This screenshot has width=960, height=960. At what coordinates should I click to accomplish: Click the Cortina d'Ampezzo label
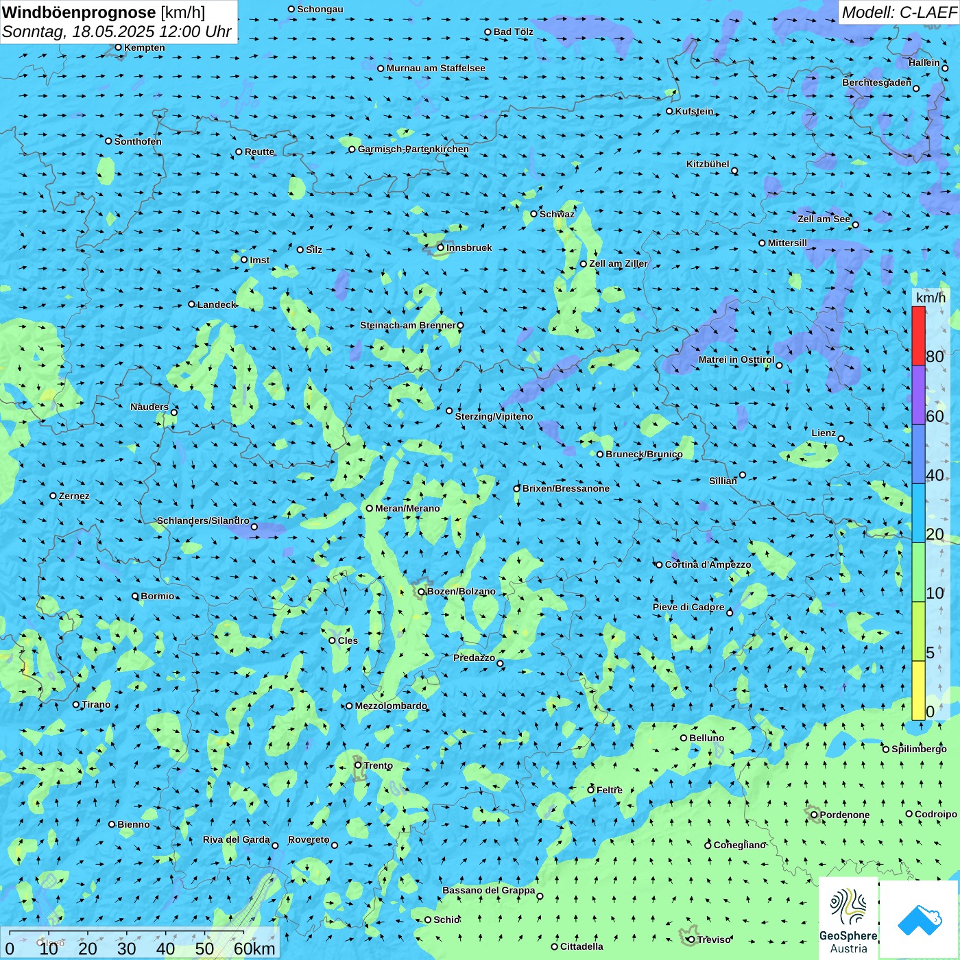tap(708, 564)
